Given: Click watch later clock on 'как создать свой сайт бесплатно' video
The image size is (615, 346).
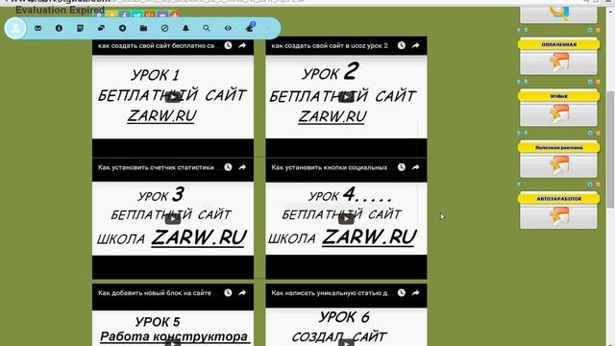Looking at the screenshot, I should click(228, 45).
